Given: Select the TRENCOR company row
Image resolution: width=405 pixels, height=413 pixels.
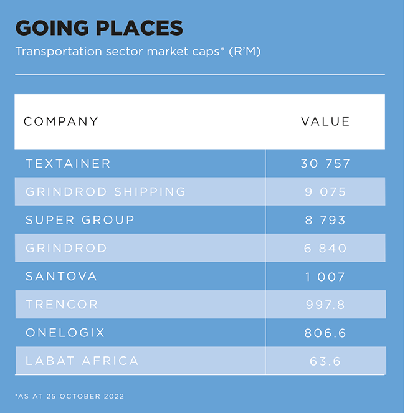Looking at the screenshot, I should pyautogui.click(x=200, y=304).
